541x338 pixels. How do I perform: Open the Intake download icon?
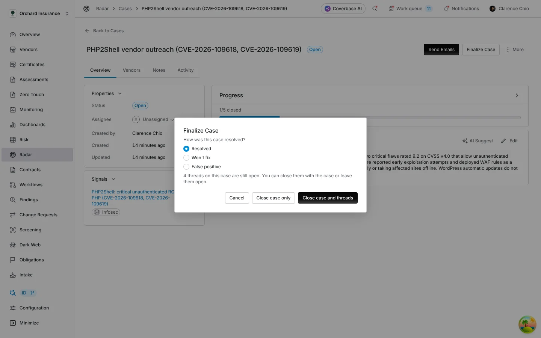pyautogui.click(x=13, y=275)
